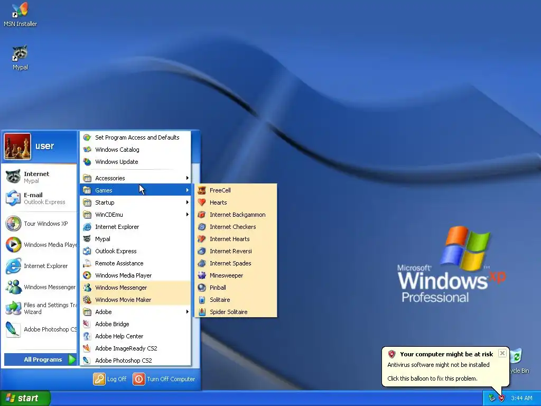
Task: Expand the Adobe folder submenu
Action: coord(135,312)
